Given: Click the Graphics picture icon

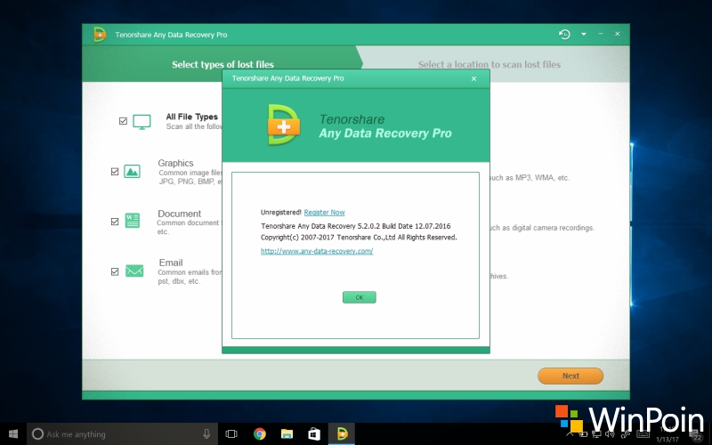Looking at the screenshot, I should [132, 171].
